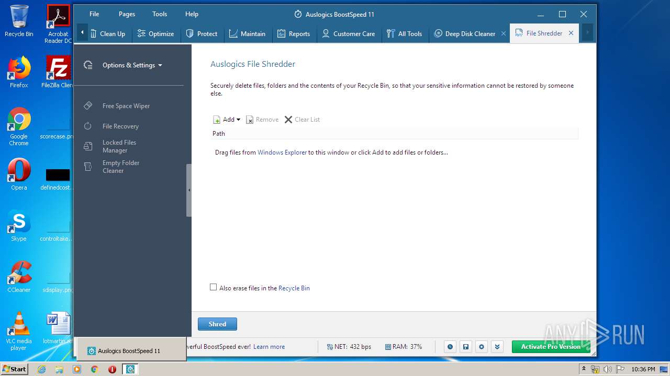The image size is (670, 376).
Task: Follow the Windows Explorer link
Action: [x=282, y=152]
